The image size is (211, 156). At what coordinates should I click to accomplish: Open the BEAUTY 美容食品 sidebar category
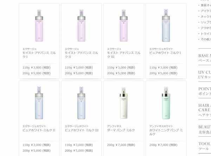coord(205,129)
